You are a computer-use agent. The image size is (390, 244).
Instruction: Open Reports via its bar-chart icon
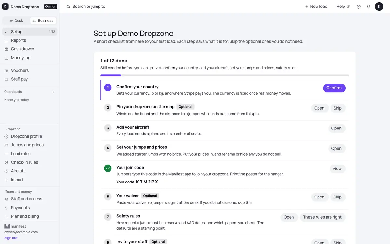(6, 40)
